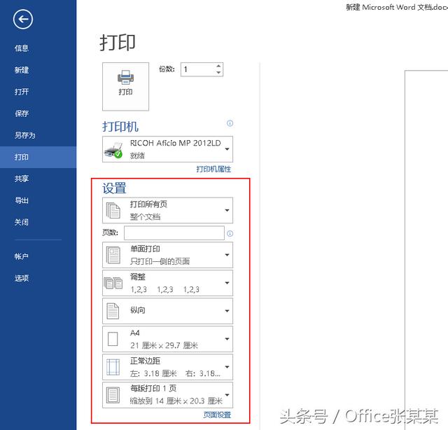Click the page range info icon

[230, 234]
